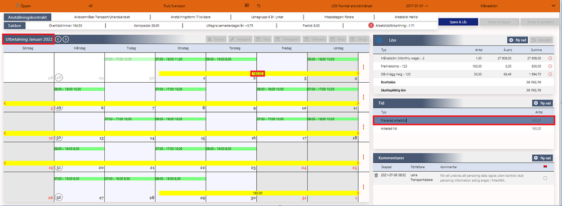Open the Saldon tab
Image resolution: width=562 pixels, height=206 pixels.
pyautogui.click(x=15, y=26)
